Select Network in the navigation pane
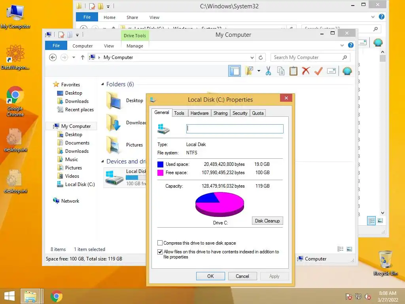 point(70,201)
